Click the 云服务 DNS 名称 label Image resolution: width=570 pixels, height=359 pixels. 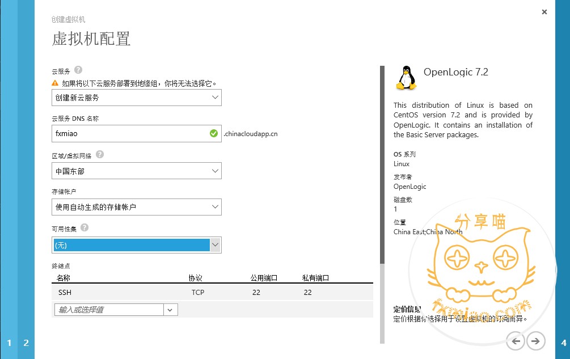tap(75, 119)
